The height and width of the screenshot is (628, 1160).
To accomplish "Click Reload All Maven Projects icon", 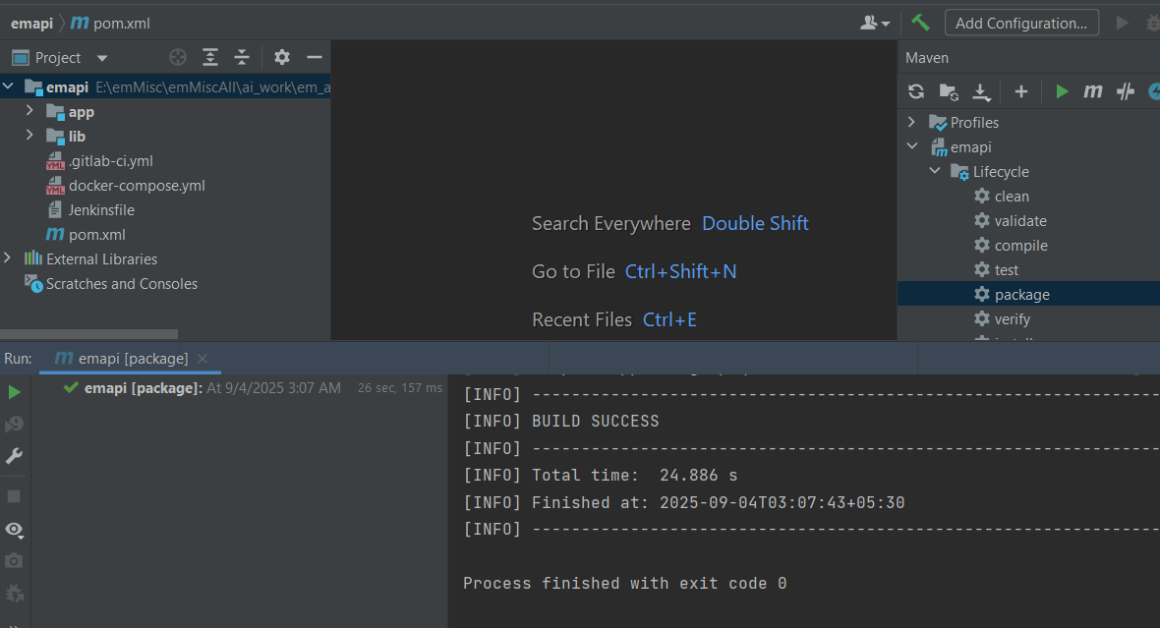I will point(916,91).
